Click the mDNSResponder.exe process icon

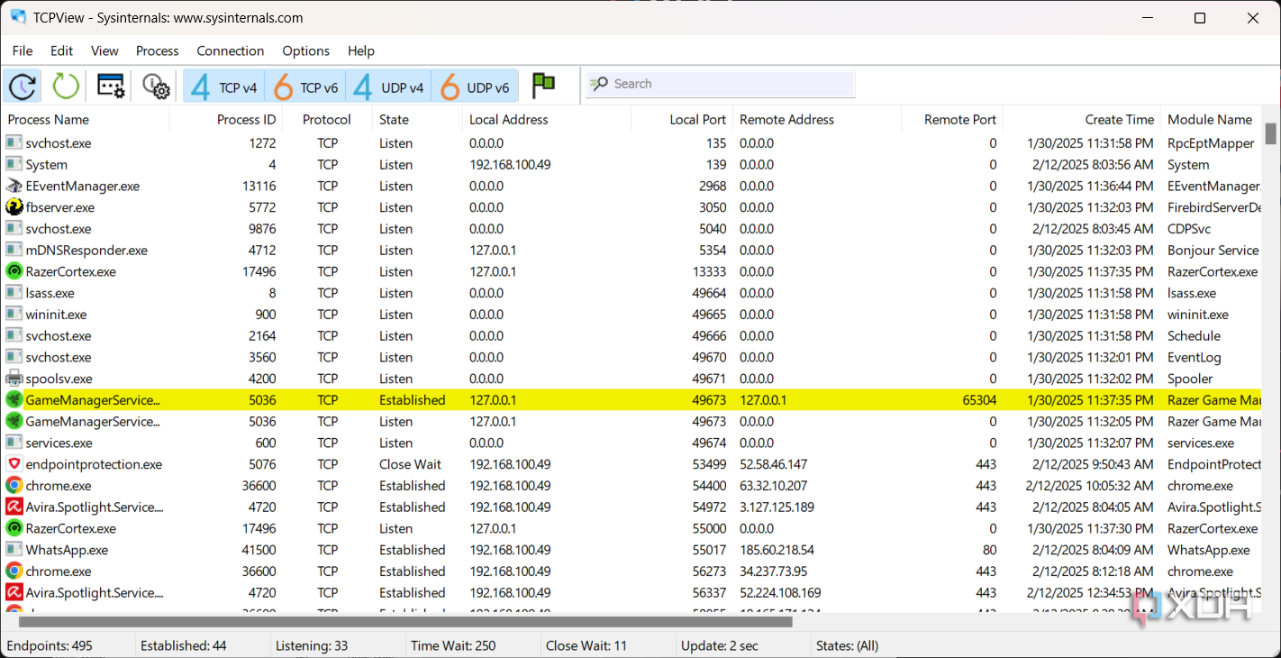click(14, 250)
